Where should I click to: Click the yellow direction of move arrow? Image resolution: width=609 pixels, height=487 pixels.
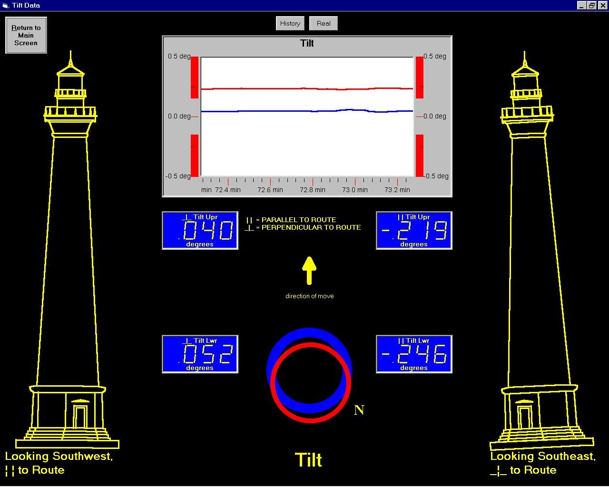click(309, 270)
